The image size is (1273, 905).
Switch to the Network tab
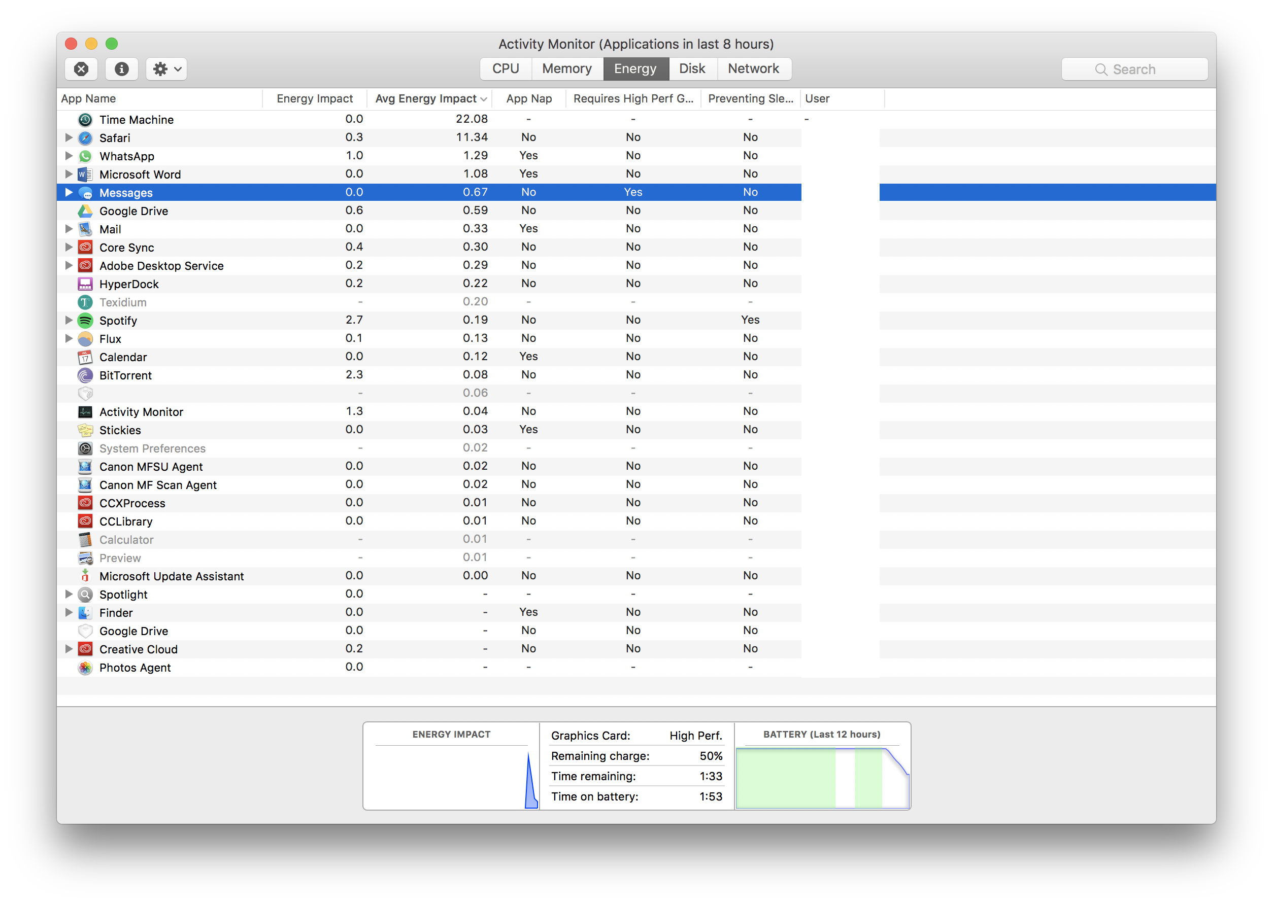(753, 68)
